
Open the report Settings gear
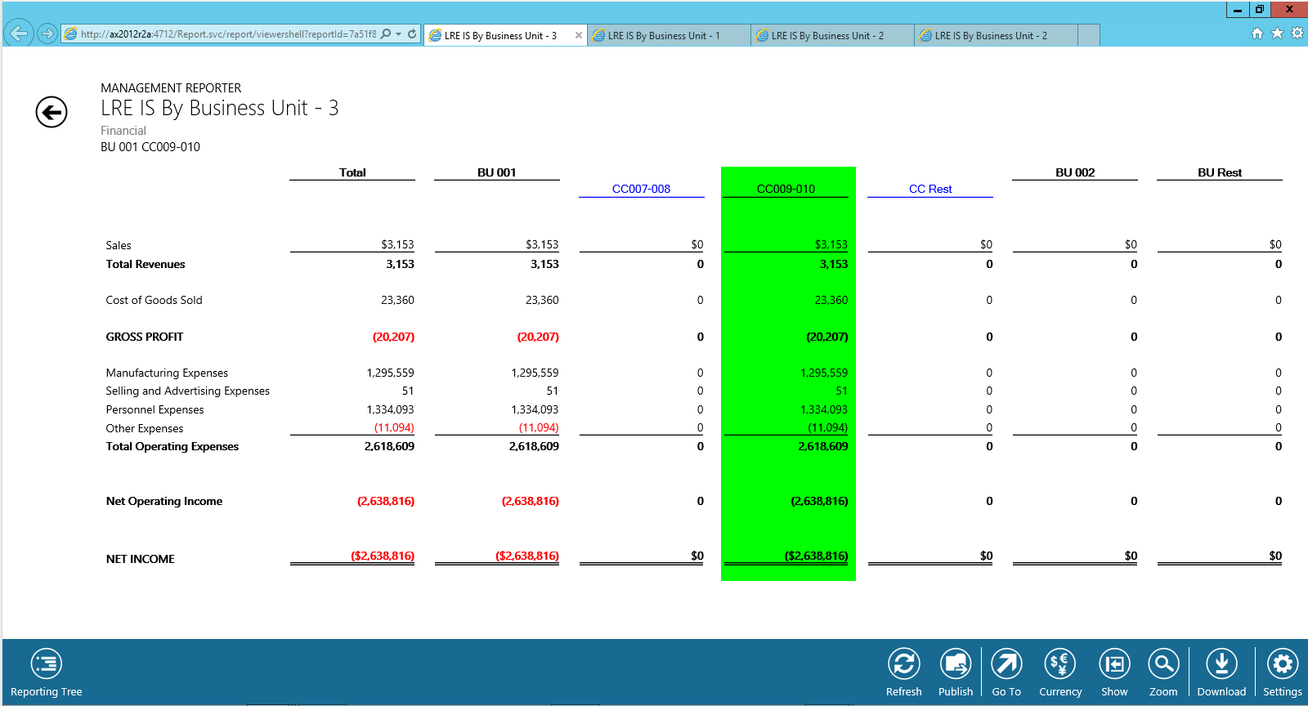pyautogui.click(x=1282, y=664)
